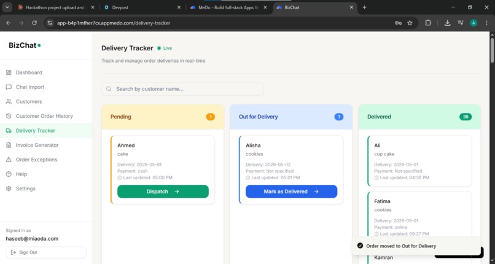Close the MeDo browser tab
This screenshot has height=264, width=495.
[265, 7]
